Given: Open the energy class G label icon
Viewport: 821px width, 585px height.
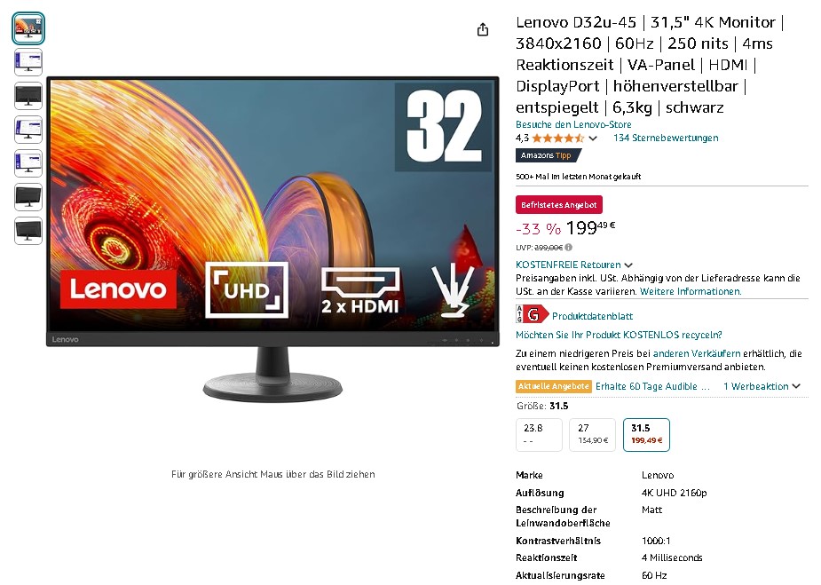Looking at the screenshot, I should pyautogui.click(x=532, y=314).
